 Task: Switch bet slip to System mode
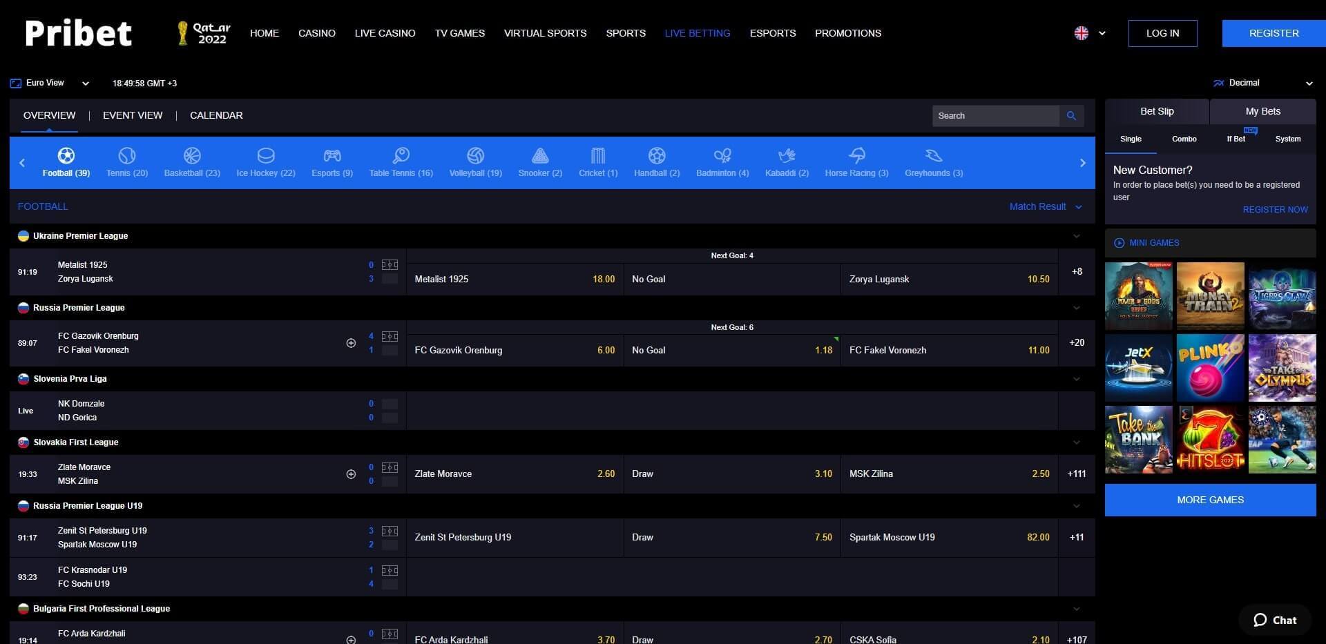(x=1287, y=139)
